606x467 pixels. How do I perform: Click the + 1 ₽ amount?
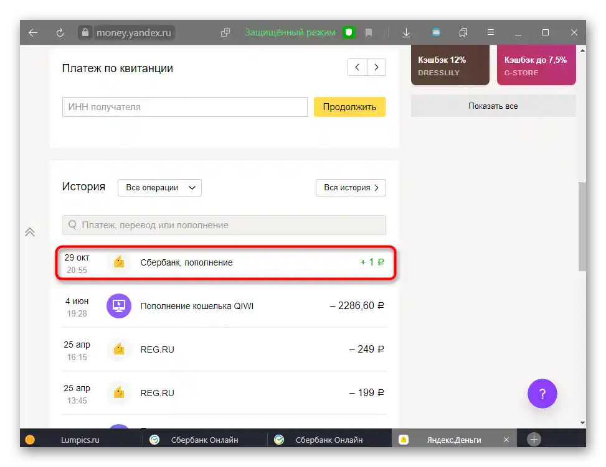372,262
